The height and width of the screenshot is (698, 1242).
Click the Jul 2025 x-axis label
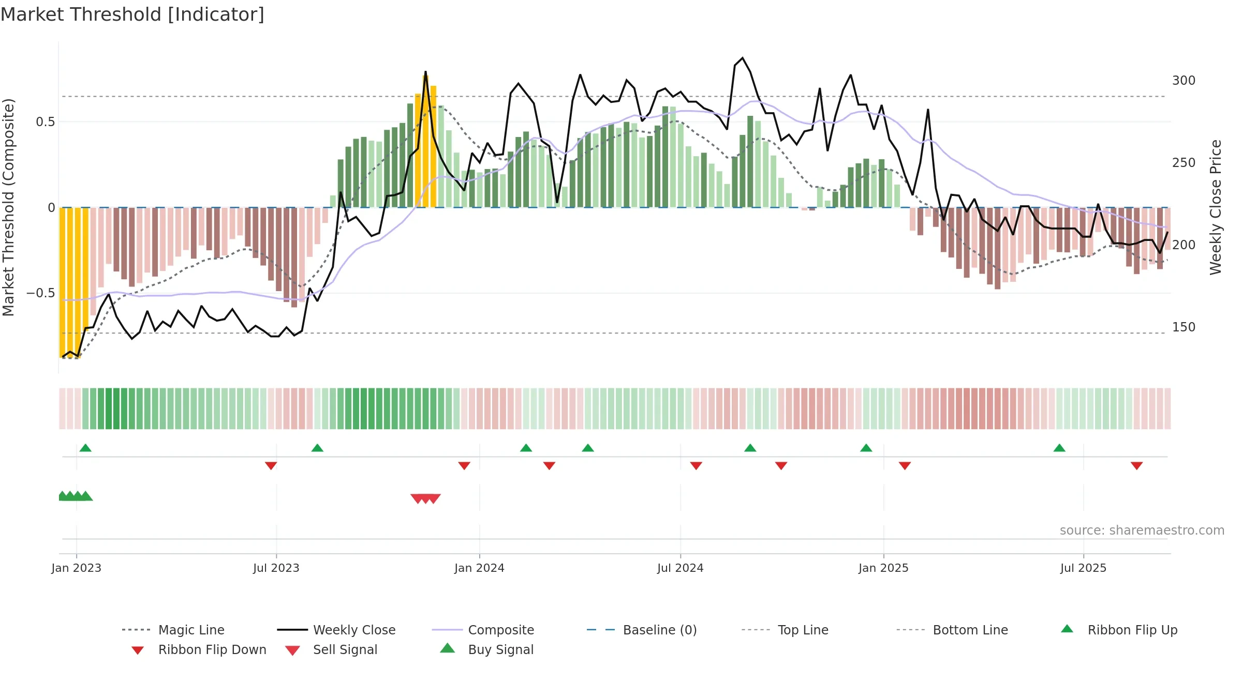tap(1083, 568)
